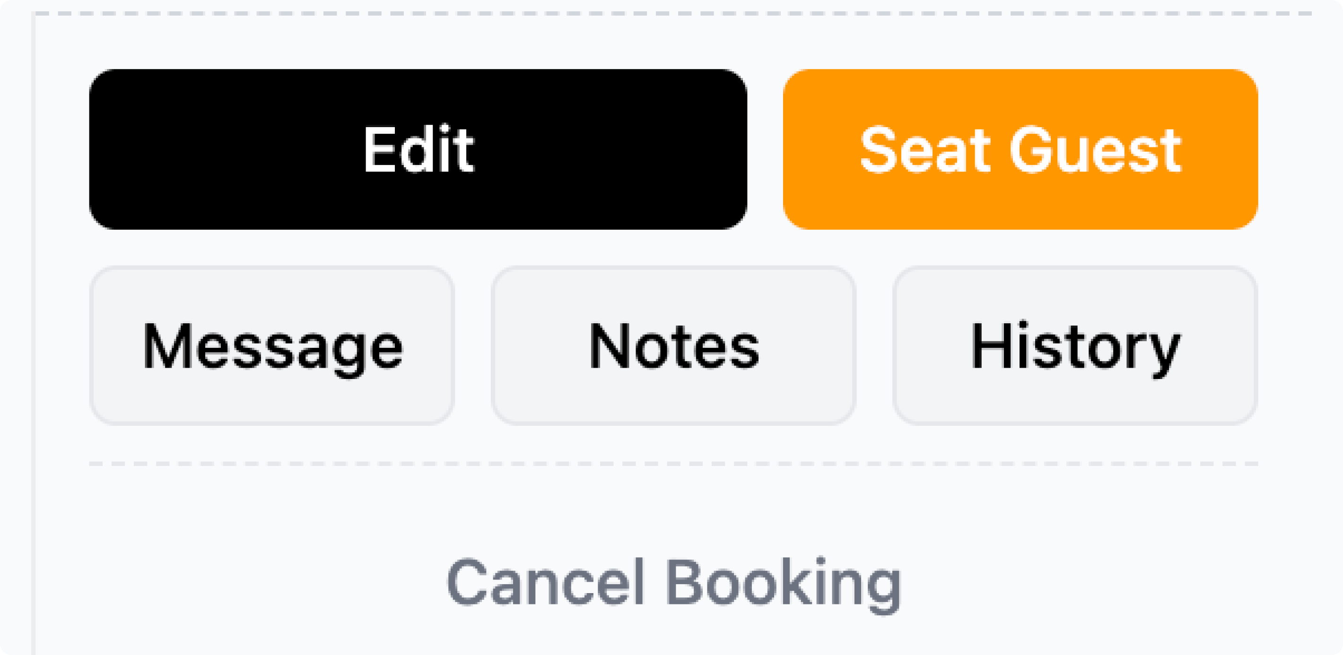The image size is (1343, 655).
Task: Open the Notes section
Action: (x=673, y=346)
